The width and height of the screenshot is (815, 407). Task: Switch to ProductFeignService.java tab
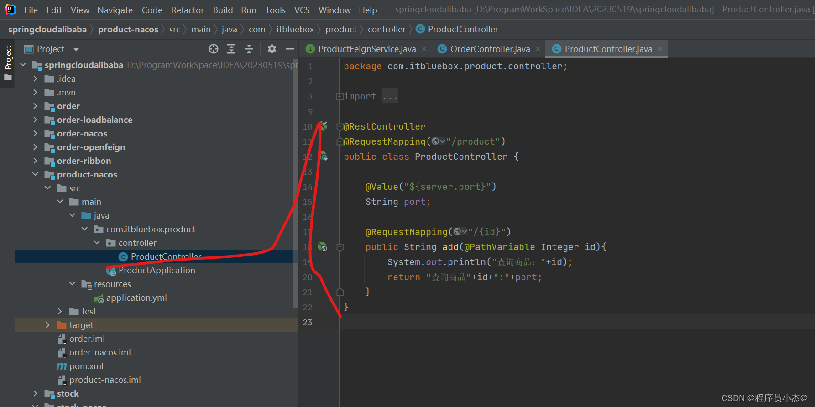click(367, 49)
